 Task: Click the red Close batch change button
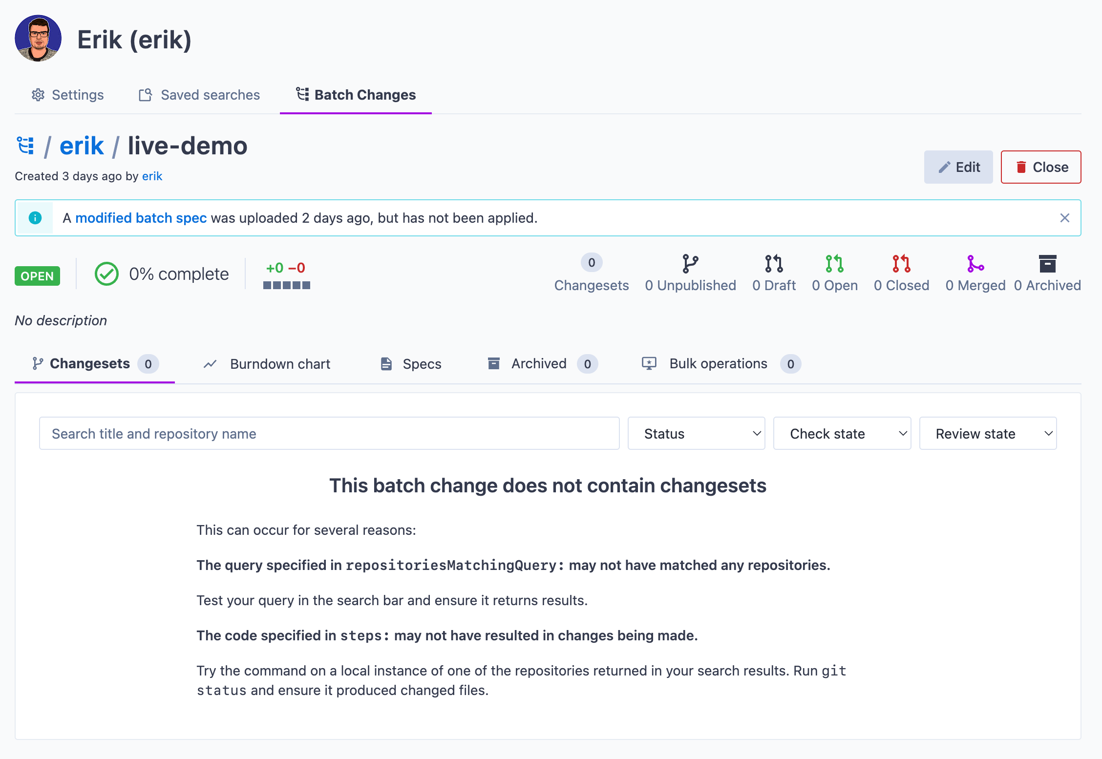tap(1040, 167)
